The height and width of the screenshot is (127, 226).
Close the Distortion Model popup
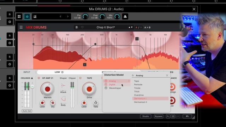pos(167,75)
